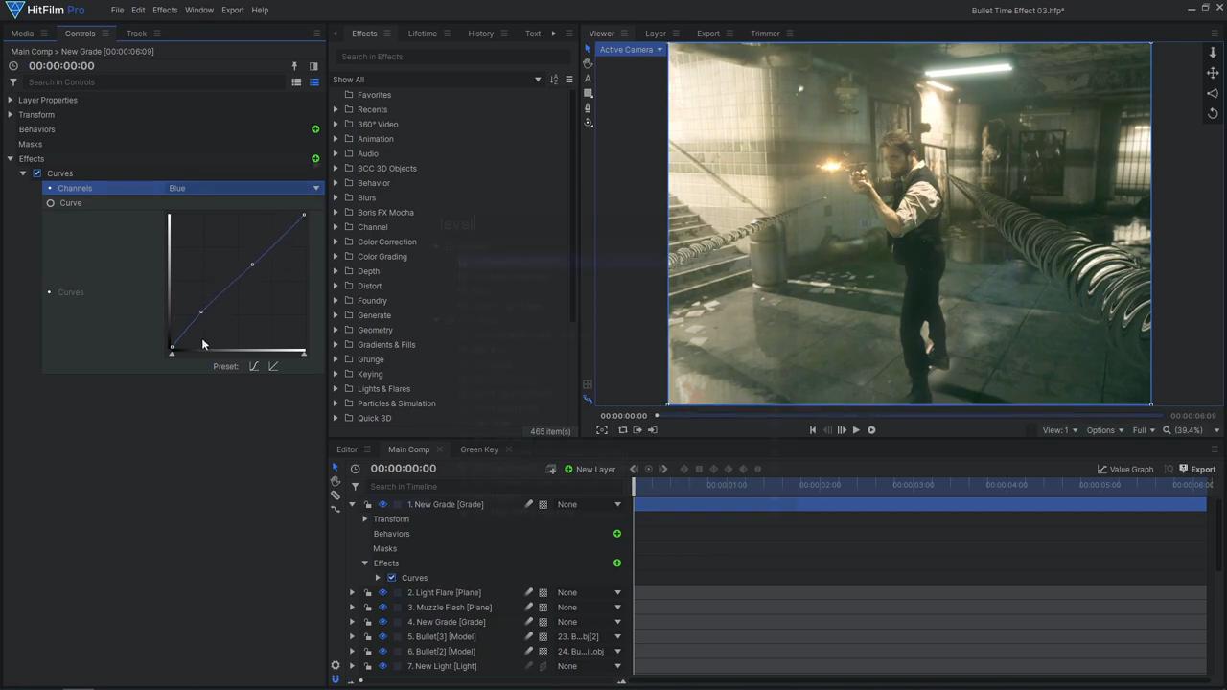Expand Layer Properties in Controls
Viewport: 1227px width, 690px height.
[x=11, y=100]
